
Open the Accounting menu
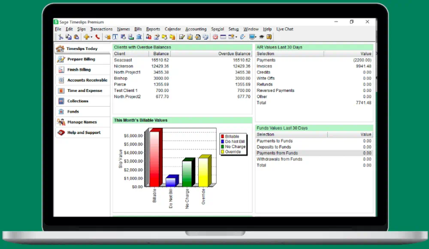[x=196, y=29]
